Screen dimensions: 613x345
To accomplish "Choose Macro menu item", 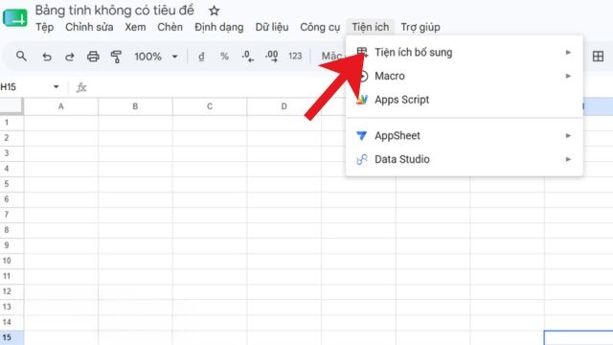I will pos(465,76).
